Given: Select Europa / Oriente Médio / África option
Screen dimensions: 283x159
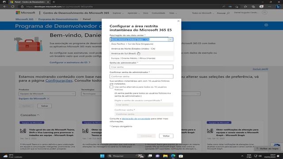Looking at the screenshot, I should coord(141,58).
